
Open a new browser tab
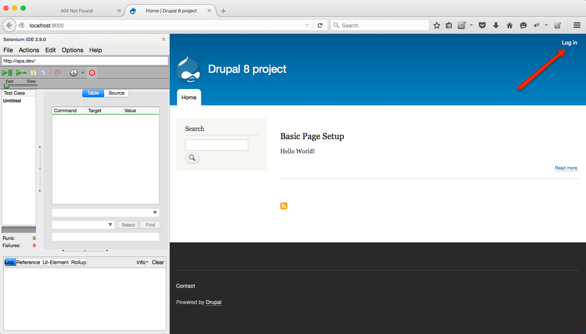click(223, 11)
